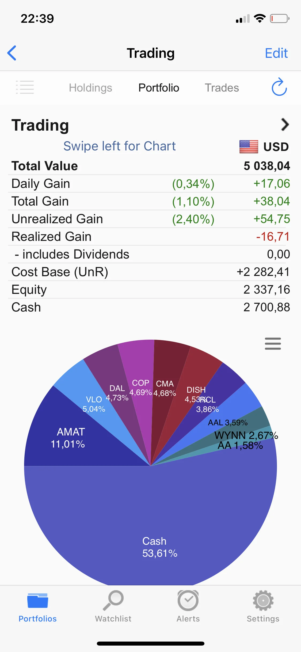Tap the Equity 2 337,16 value
The image size is (301, 652).
coord(267,290)
